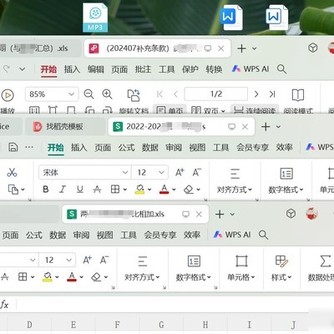Toggle Strikethrough in middle spreadsheet window
Image resolution: width=334 pixels, height=334 pixels.
[97, 190]
